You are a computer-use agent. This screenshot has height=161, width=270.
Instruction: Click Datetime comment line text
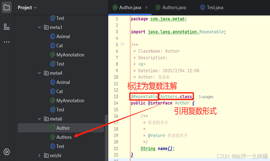[169, 71]
